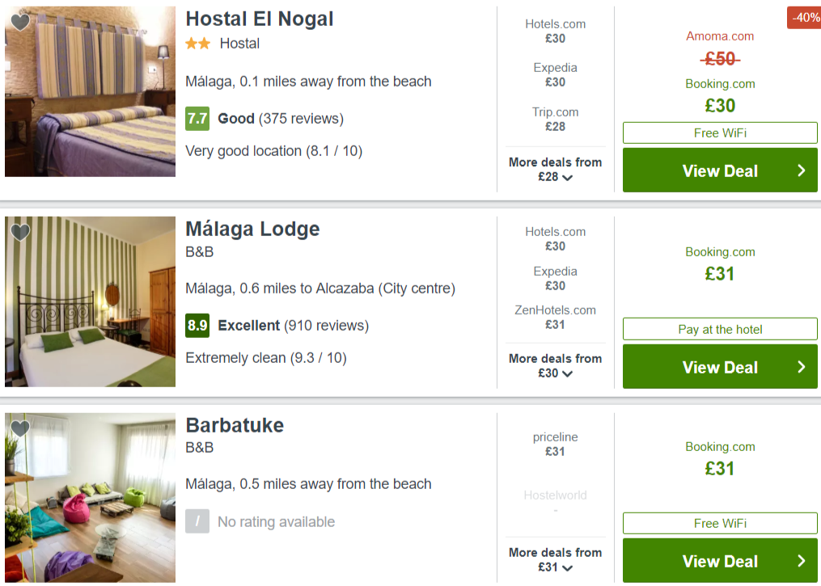Open the Málaga Lodge hotel title
821x586 pixels.
point(252,230)
